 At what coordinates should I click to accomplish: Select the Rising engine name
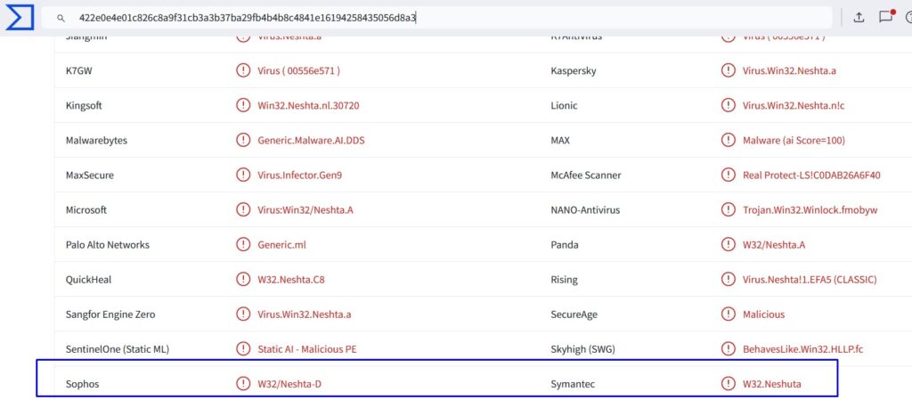[x=564, y=280]
